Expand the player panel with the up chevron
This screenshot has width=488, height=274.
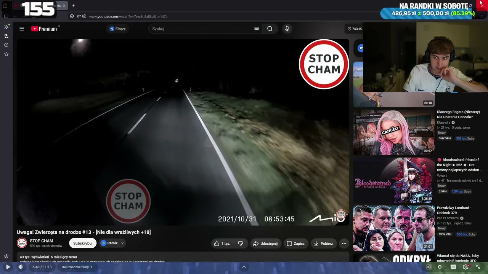[244, 267]
